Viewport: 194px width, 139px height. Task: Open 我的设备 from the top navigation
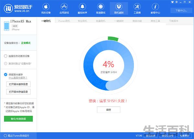pos(46,8)
